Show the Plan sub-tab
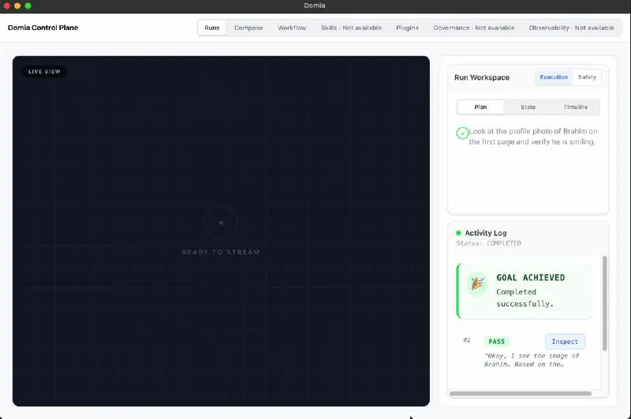Image resolution: width=631 pixels, height=419 pixels. point(480,107)
